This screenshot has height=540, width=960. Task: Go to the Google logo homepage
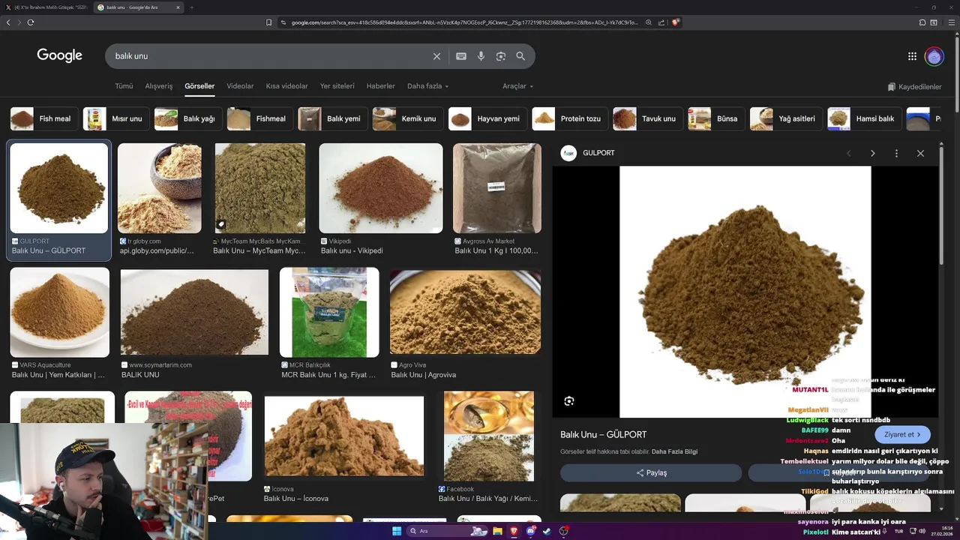(60, 55)
